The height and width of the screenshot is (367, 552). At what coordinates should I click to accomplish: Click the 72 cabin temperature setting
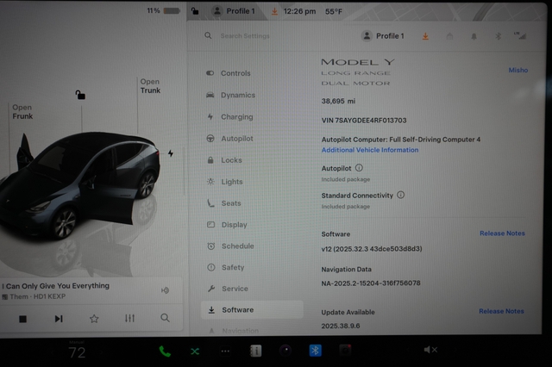pyautogui.click(x=77, y=352)
